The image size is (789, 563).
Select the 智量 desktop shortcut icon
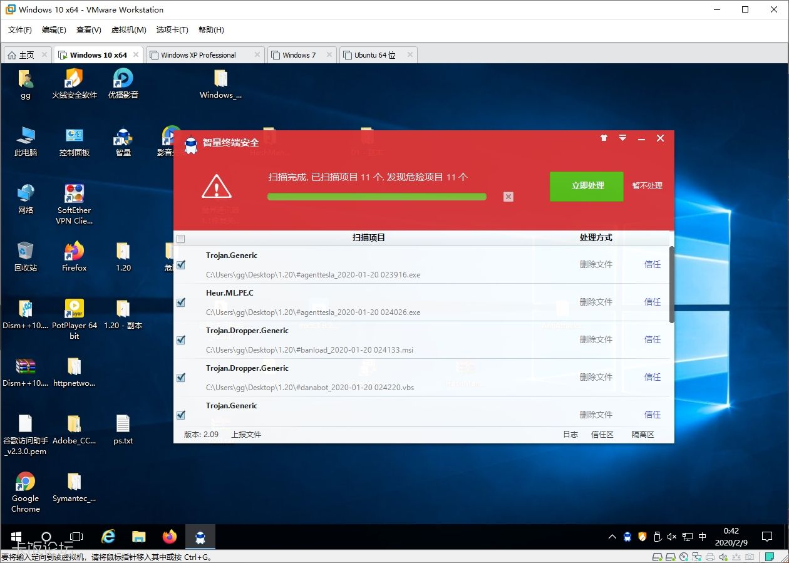coord(123,142)
